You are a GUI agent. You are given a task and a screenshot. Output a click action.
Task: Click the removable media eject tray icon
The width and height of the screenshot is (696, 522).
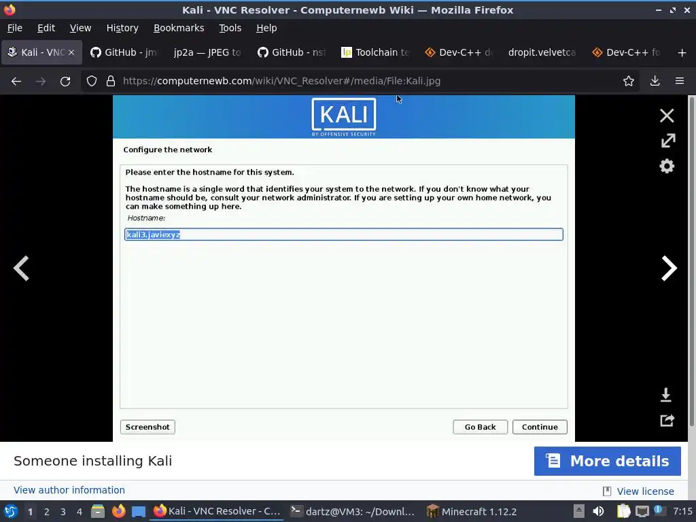pyautogui.click(x=578, y=511)
